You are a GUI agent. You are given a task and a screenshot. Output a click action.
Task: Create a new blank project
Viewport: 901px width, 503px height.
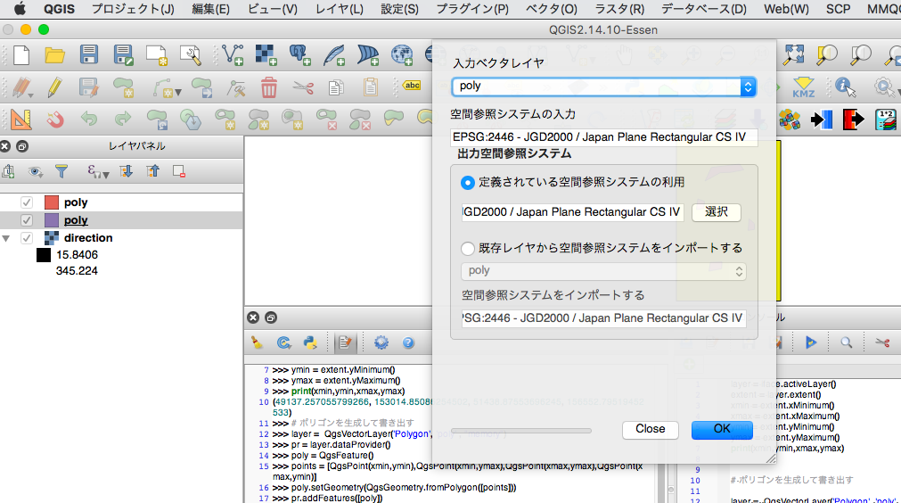point(21,55)
